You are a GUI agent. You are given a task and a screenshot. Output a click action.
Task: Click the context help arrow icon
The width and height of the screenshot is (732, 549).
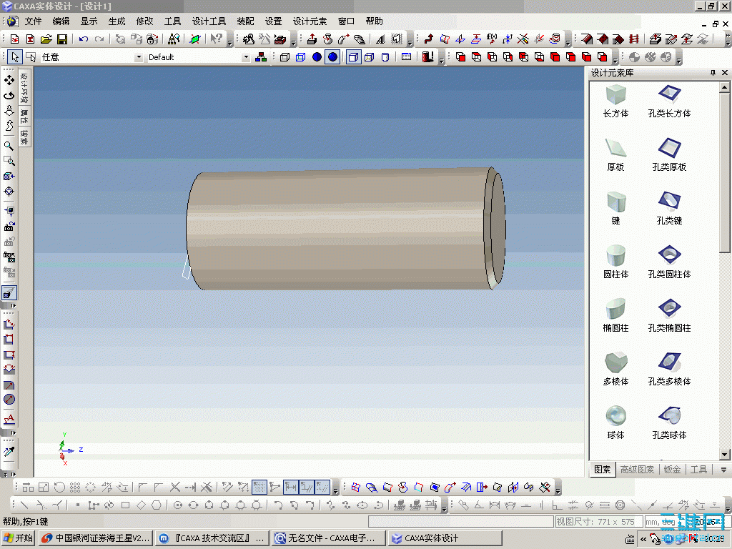(x=216, y=39)
